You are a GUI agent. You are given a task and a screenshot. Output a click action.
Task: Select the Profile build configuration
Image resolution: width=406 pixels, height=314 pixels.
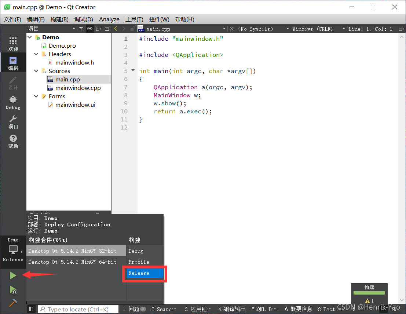pos(145,262)
